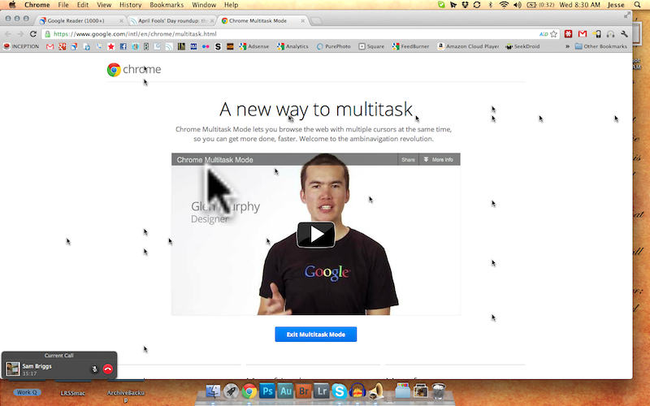
Task: Launch Adobe Audition from the dock
Action: click(286, 391)
